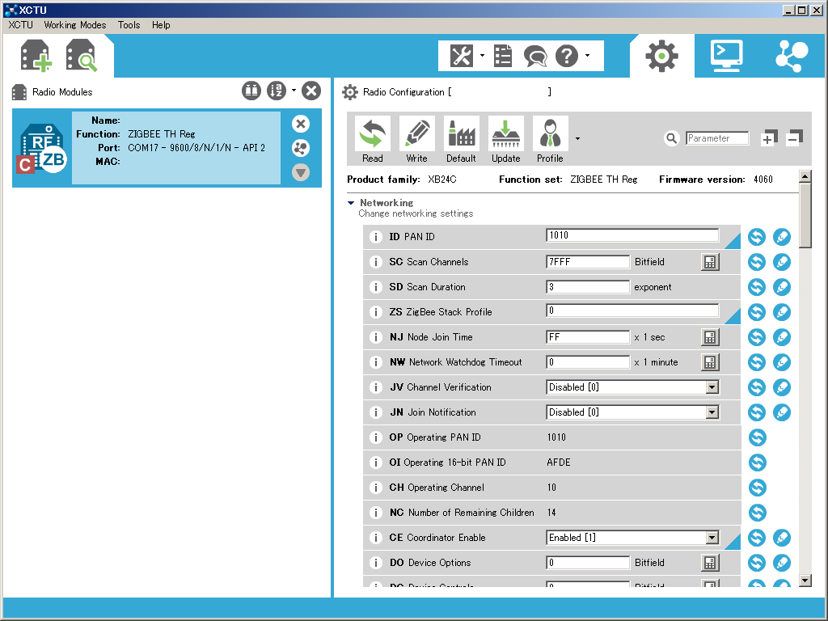Screen dimensions: 828x621
Task: Refresh the SC Scan Channels value
Action: [757, 262]
